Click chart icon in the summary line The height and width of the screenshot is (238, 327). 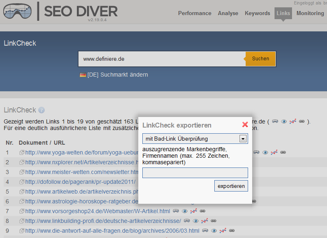(x=293, y=121)
